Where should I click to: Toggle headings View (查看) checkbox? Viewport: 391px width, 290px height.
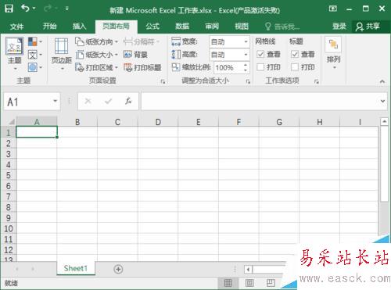pos(295,54)
